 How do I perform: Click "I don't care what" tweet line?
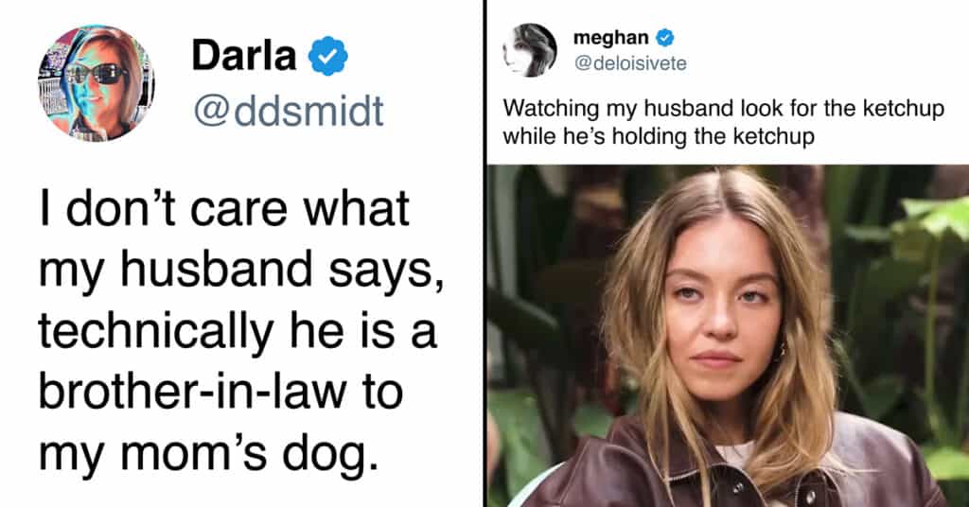223,210
